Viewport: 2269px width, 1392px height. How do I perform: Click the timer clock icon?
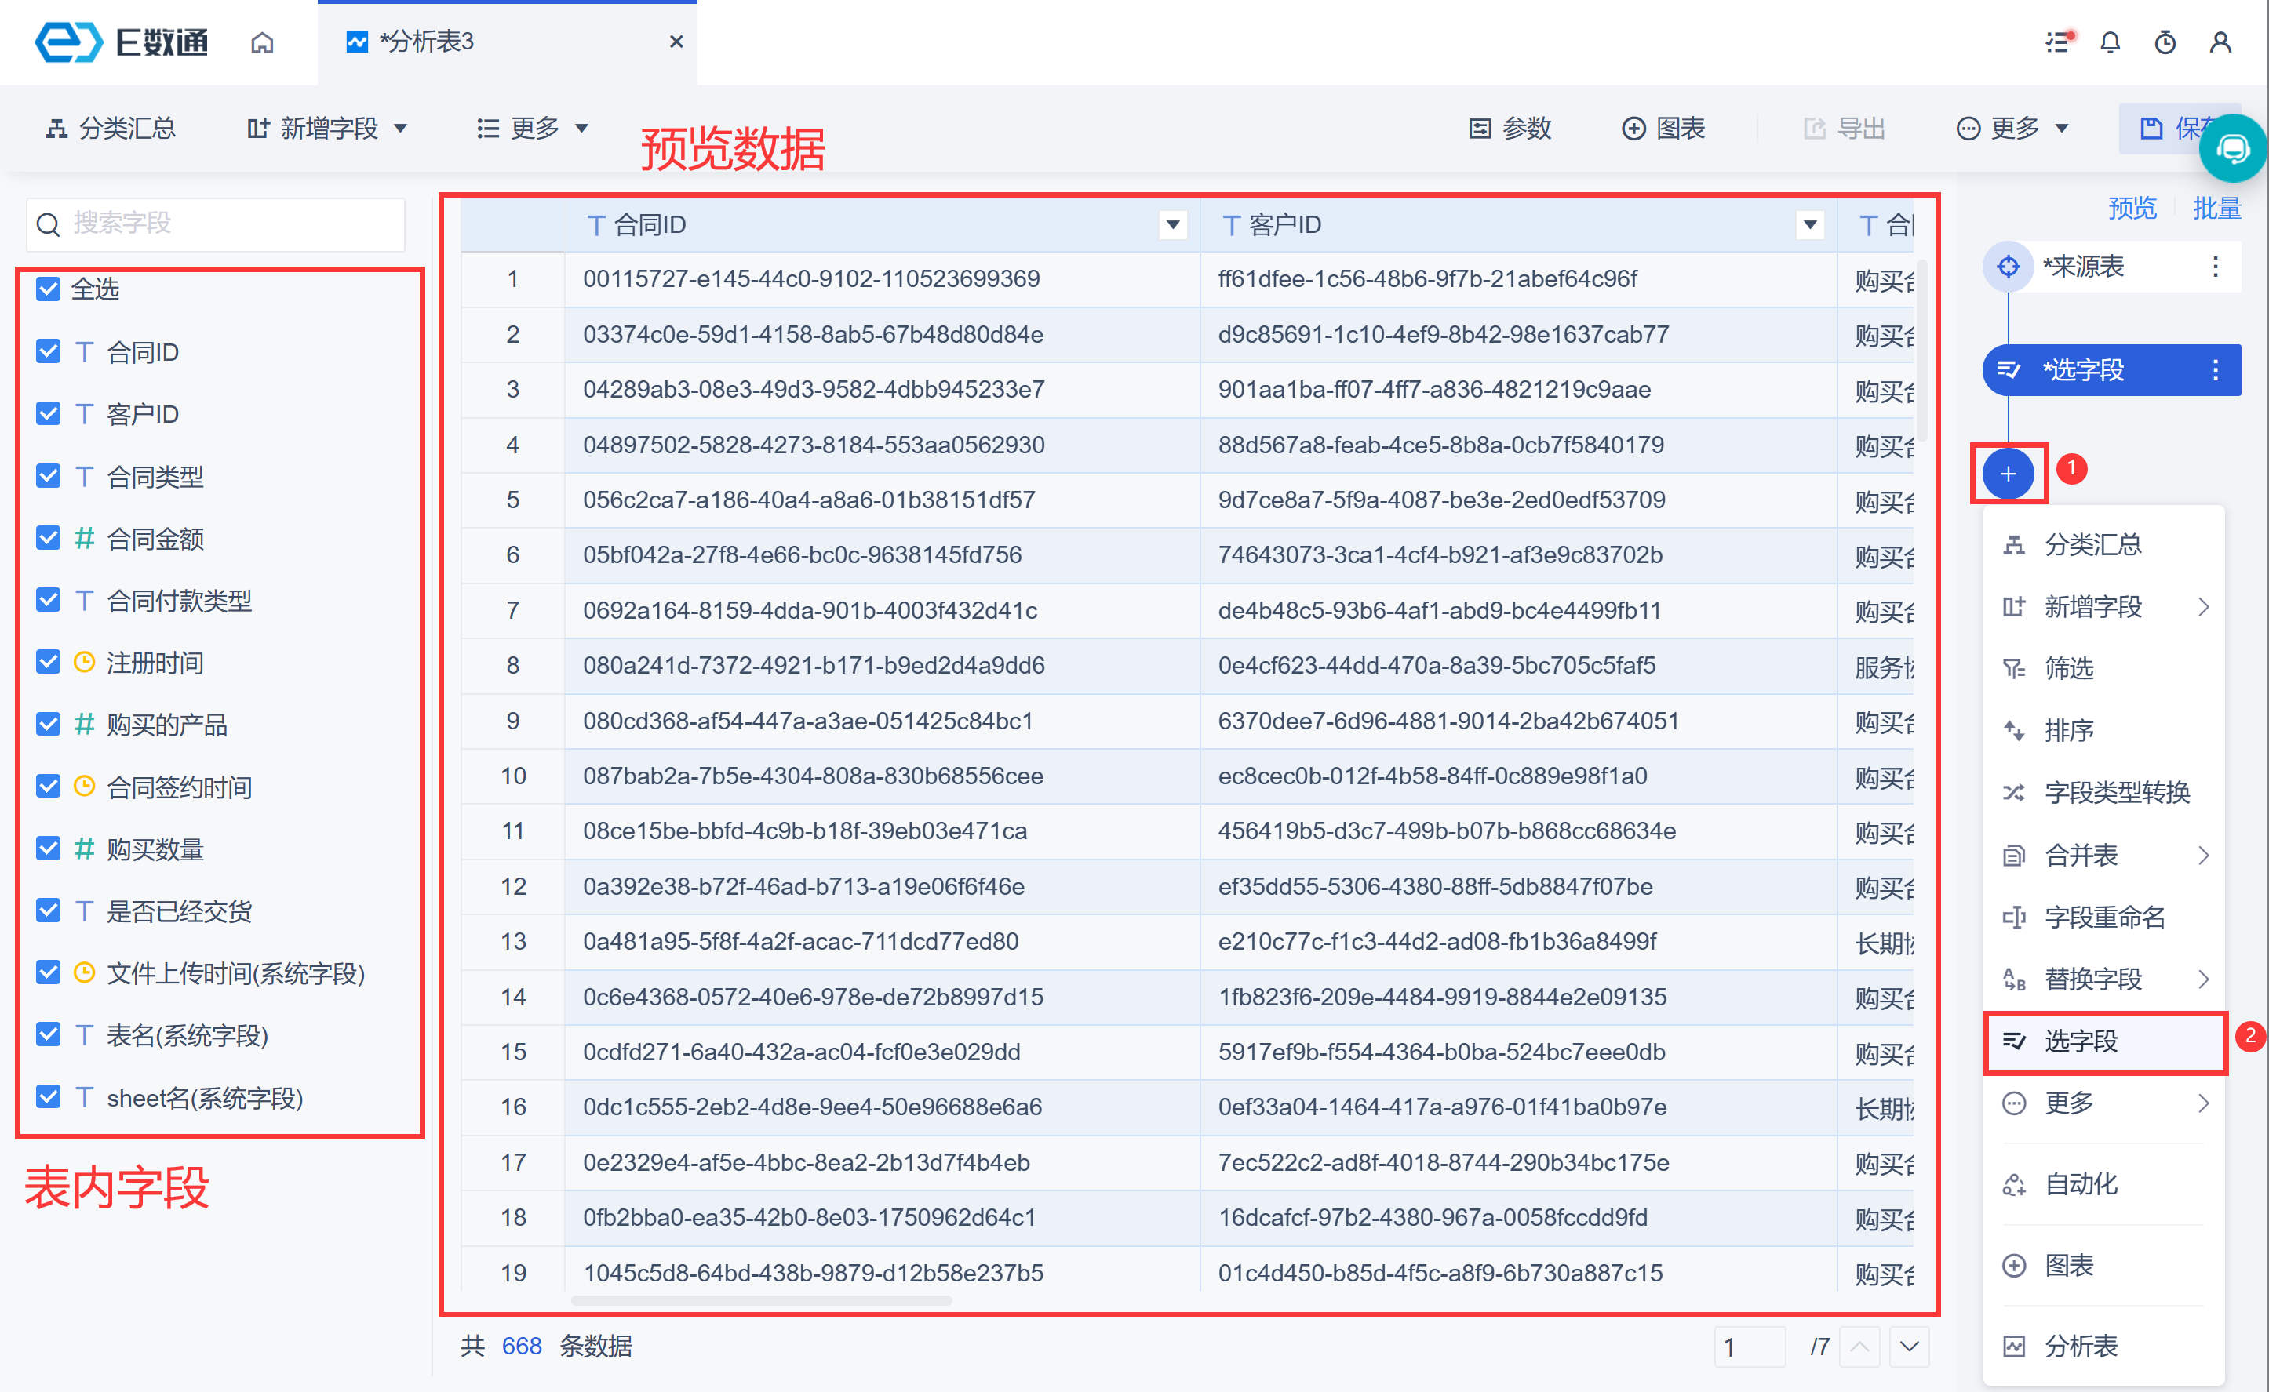pyautogui.click(x=2165, y=42)
